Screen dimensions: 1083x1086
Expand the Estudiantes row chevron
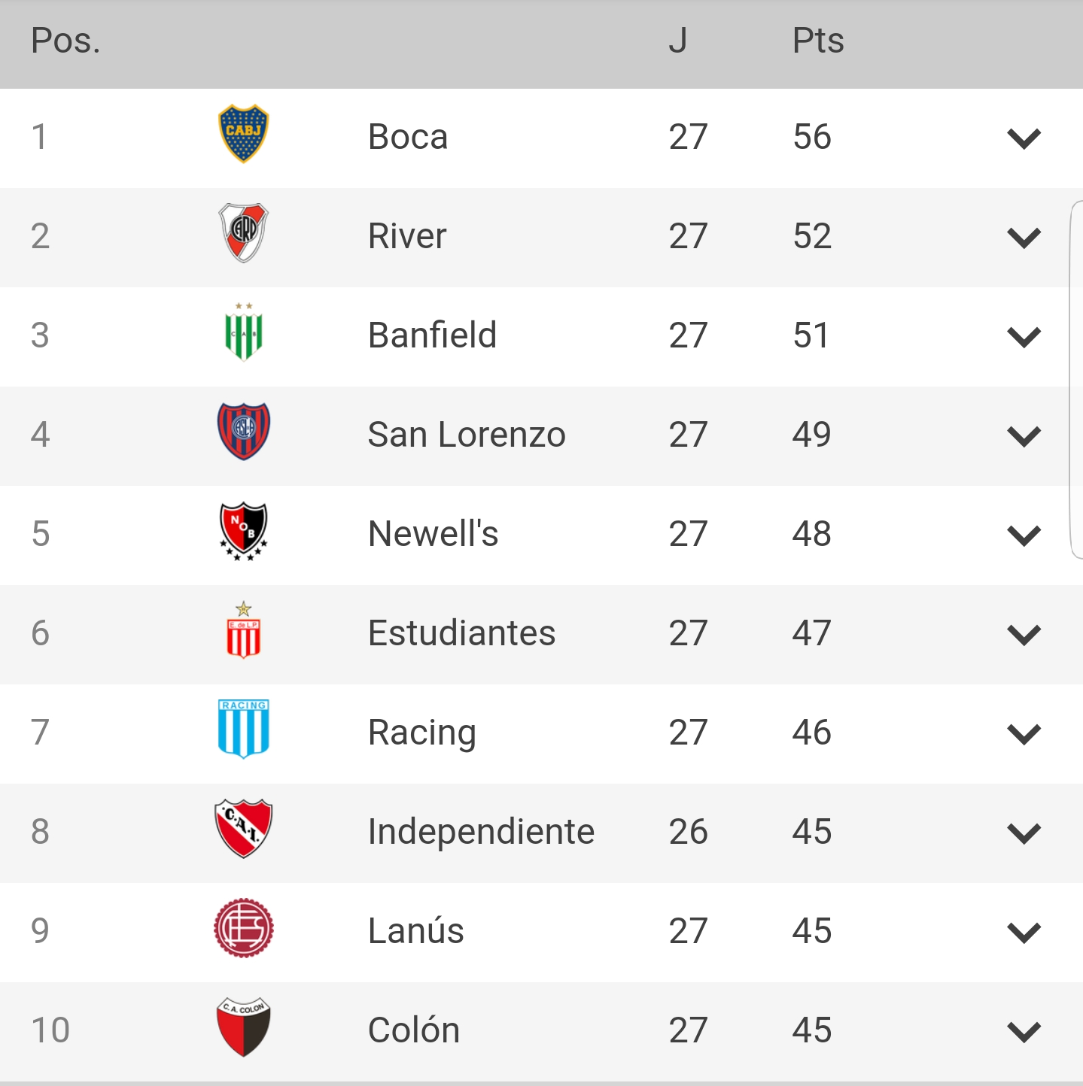point(1024,635)
